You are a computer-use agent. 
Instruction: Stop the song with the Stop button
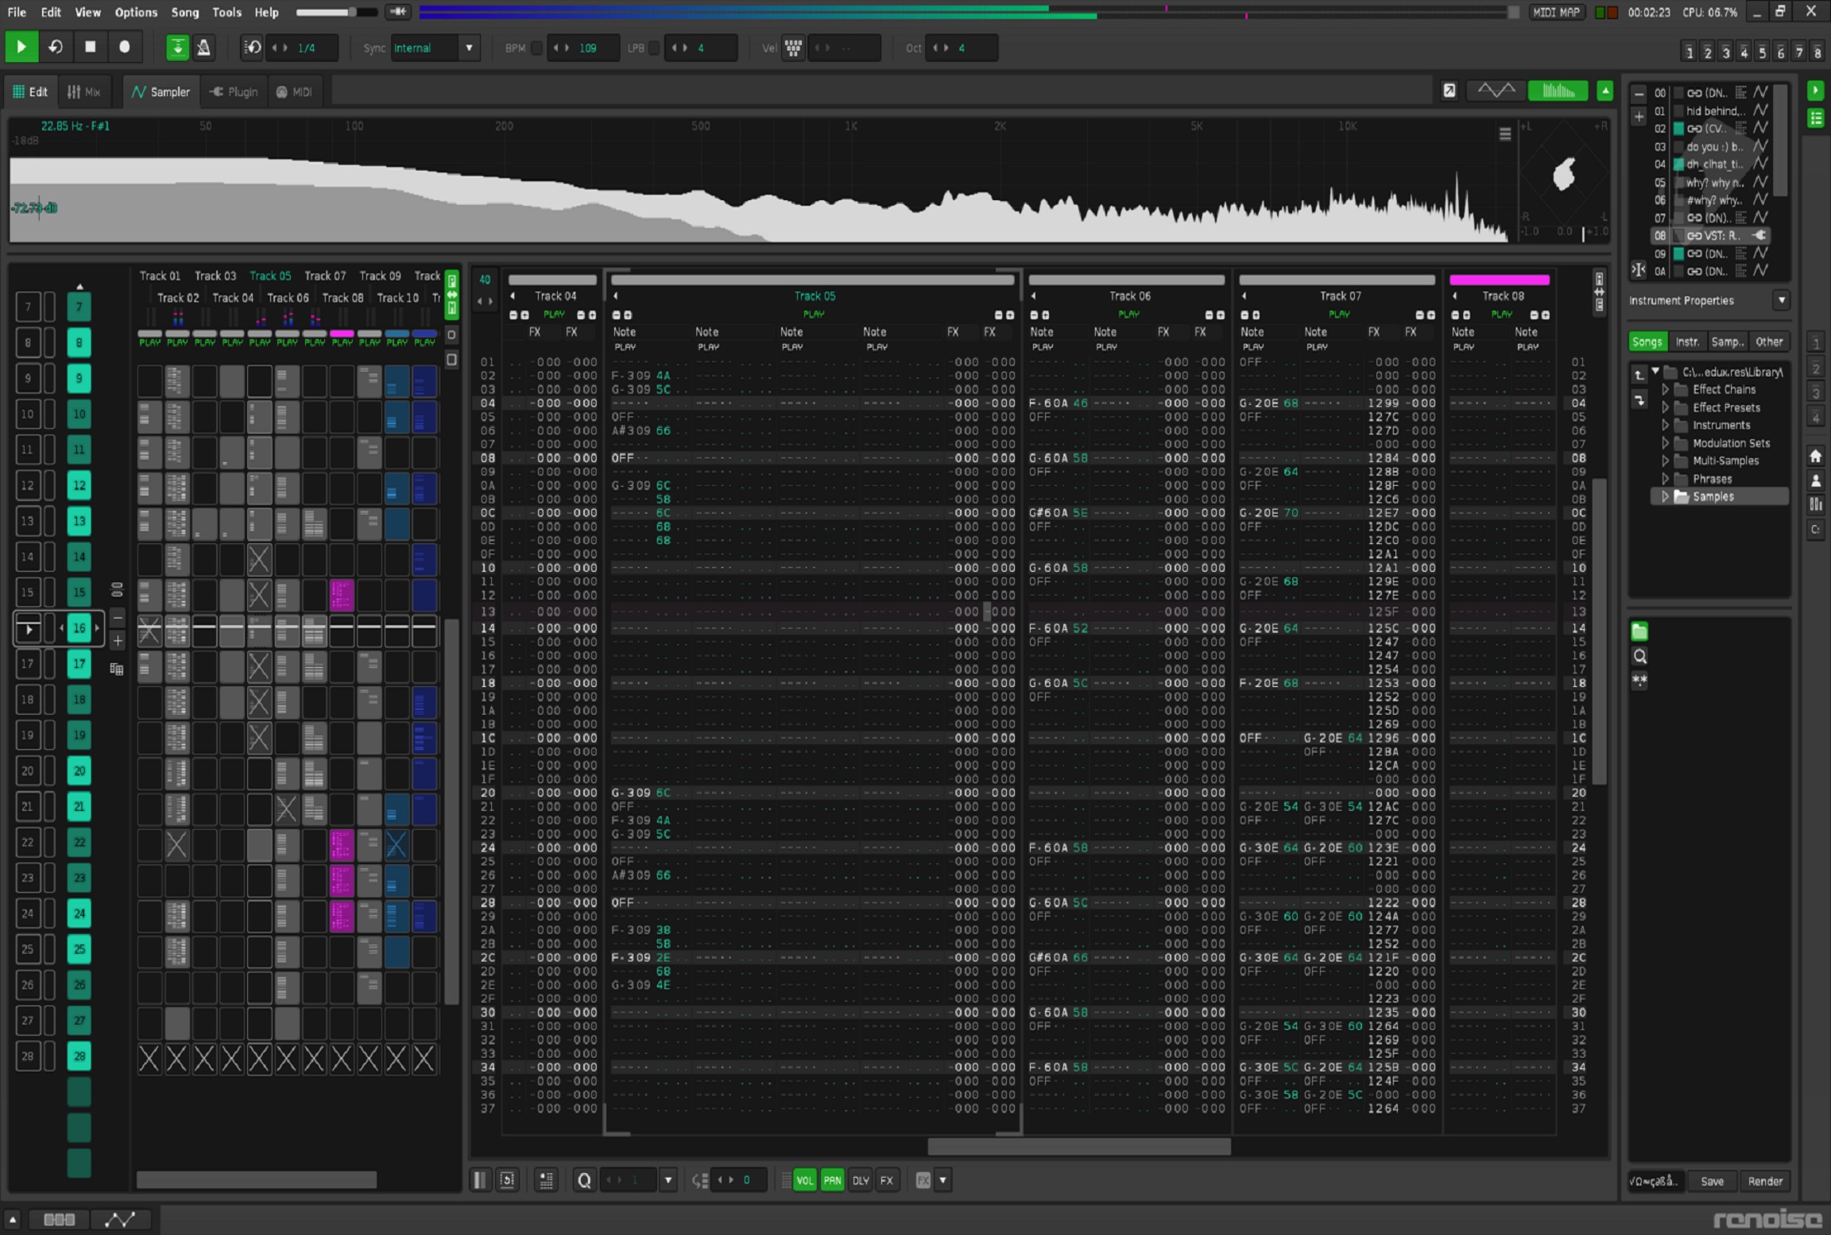click(x=90, y=48)
